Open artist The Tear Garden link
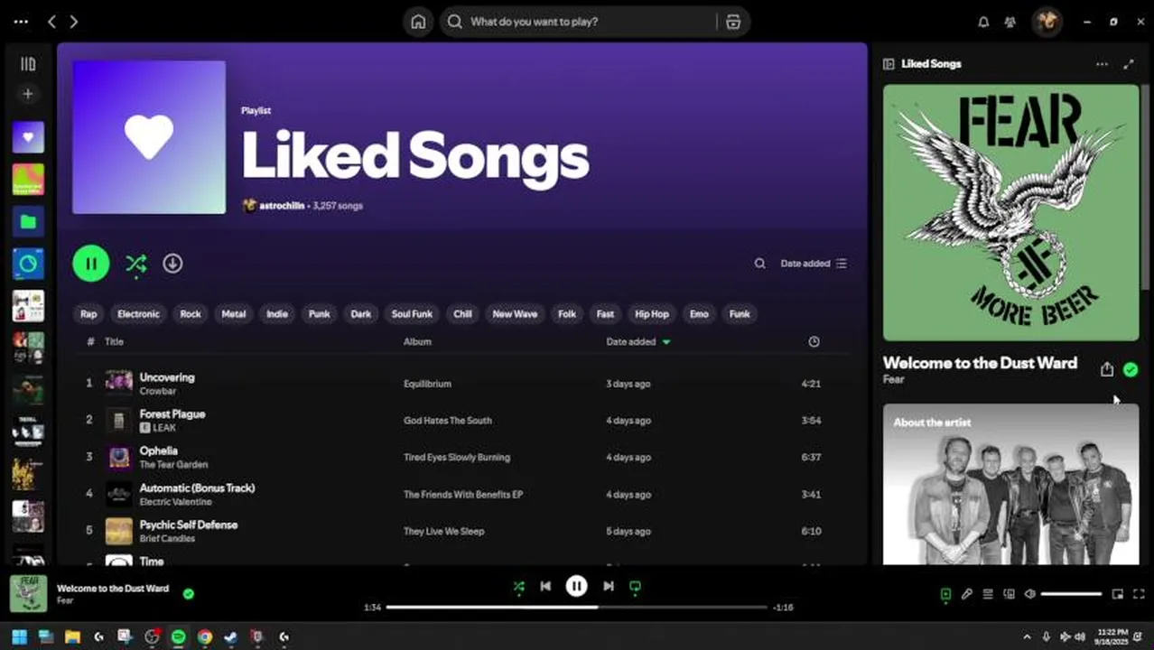 tap(173, 464)
